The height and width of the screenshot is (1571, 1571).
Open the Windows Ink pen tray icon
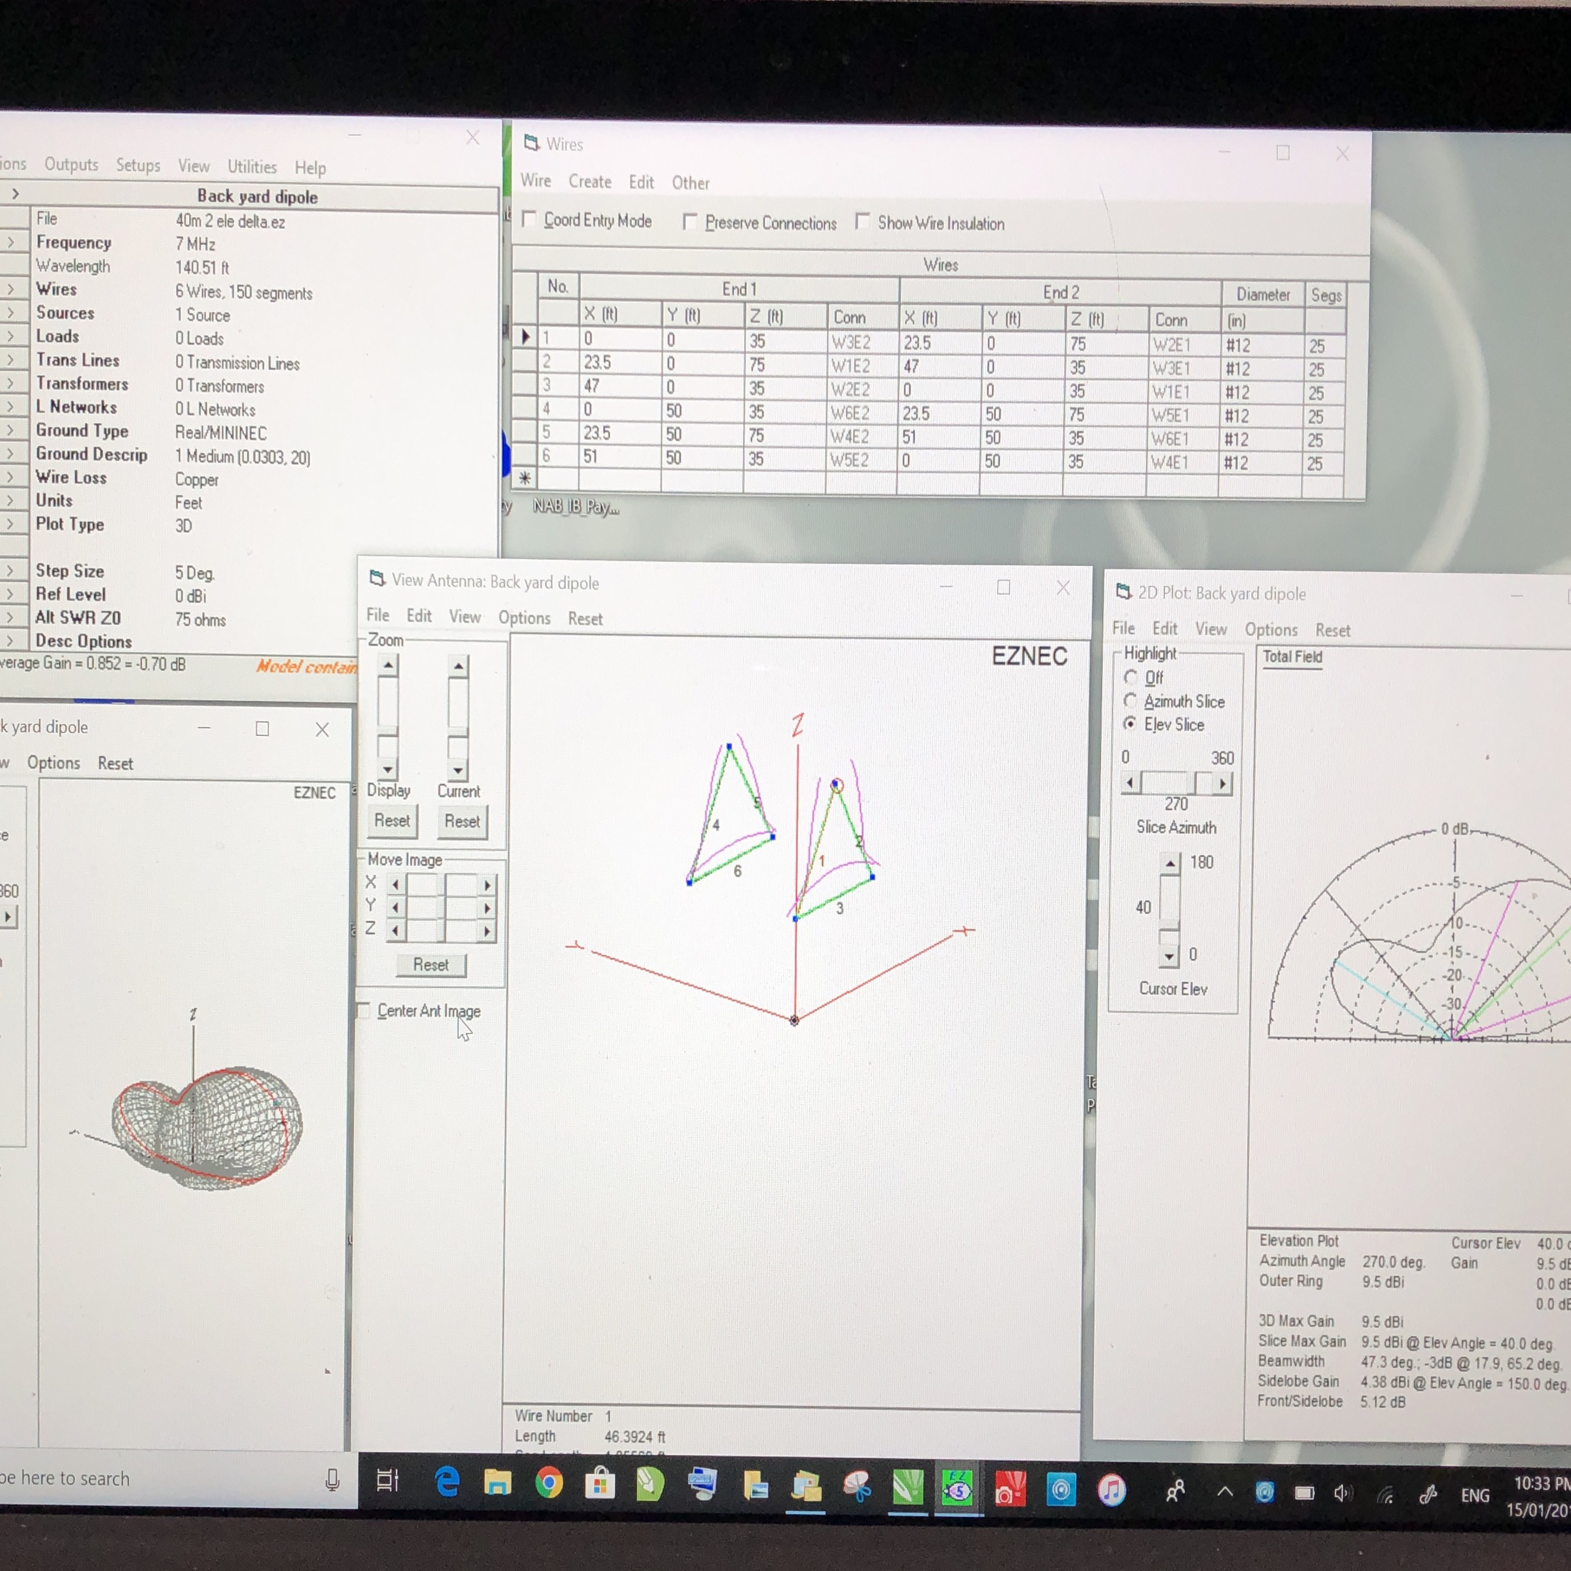1428,1495
